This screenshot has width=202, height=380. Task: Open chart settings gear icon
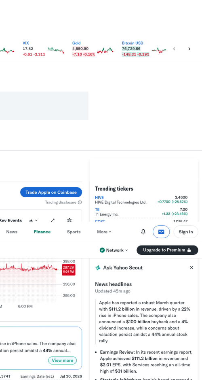click(69, 220)
